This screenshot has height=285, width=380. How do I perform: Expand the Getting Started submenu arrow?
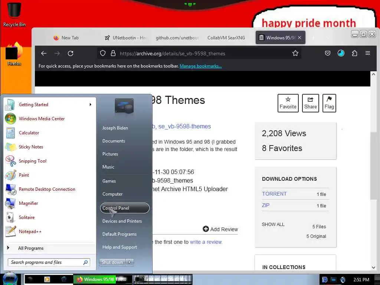click(91, 104)
